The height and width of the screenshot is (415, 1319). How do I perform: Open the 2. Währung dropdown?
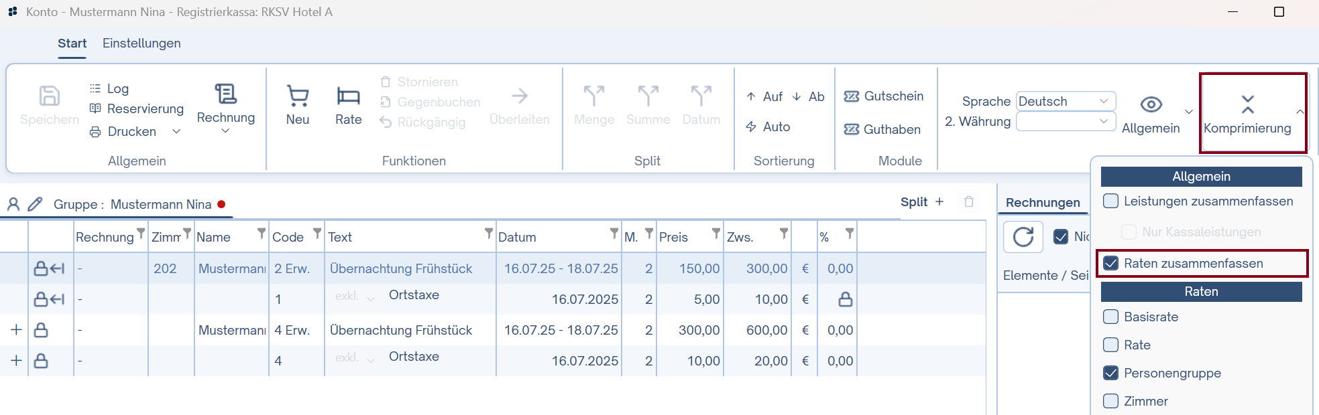[1066, 121]
